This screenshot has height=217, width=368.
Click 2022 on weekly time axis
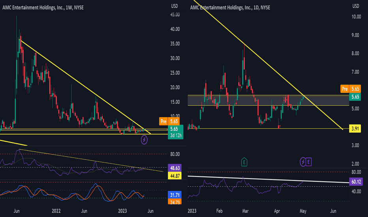click(56, 211)
